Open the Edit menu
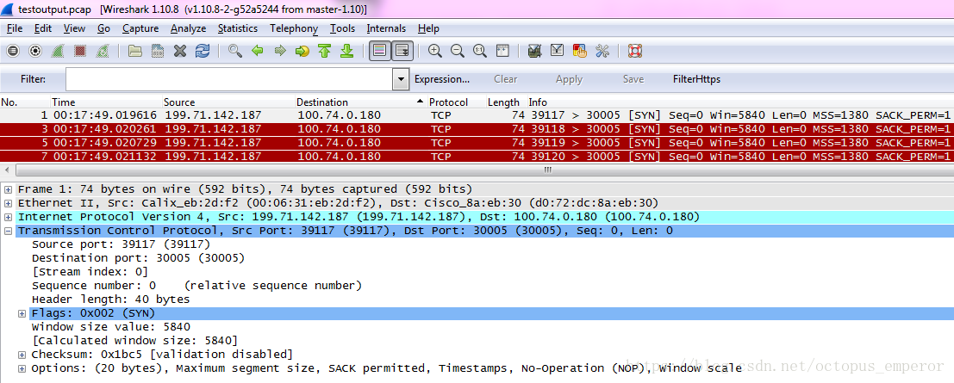The image size is (954, 383). 42,28
